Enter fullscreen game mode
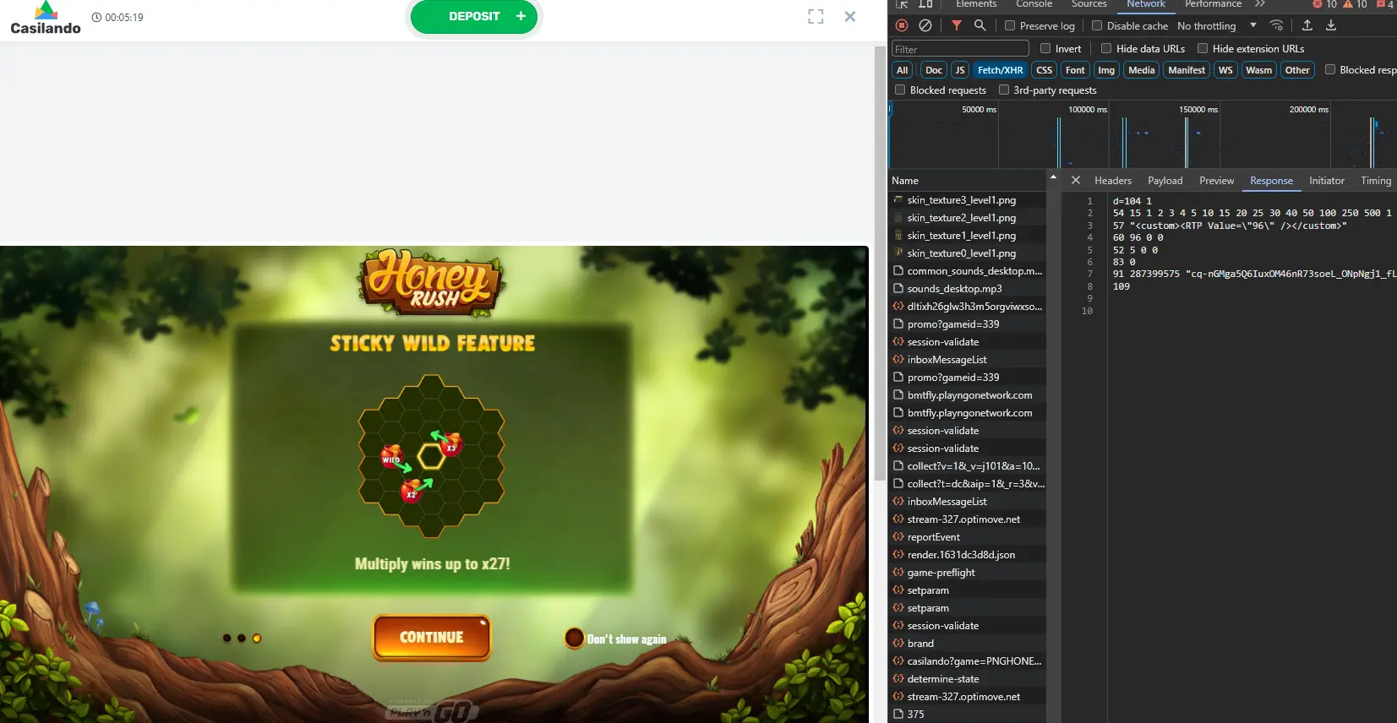Image resolution: width=1397 pixels, height=723 pixels. (x=816, y=17)
